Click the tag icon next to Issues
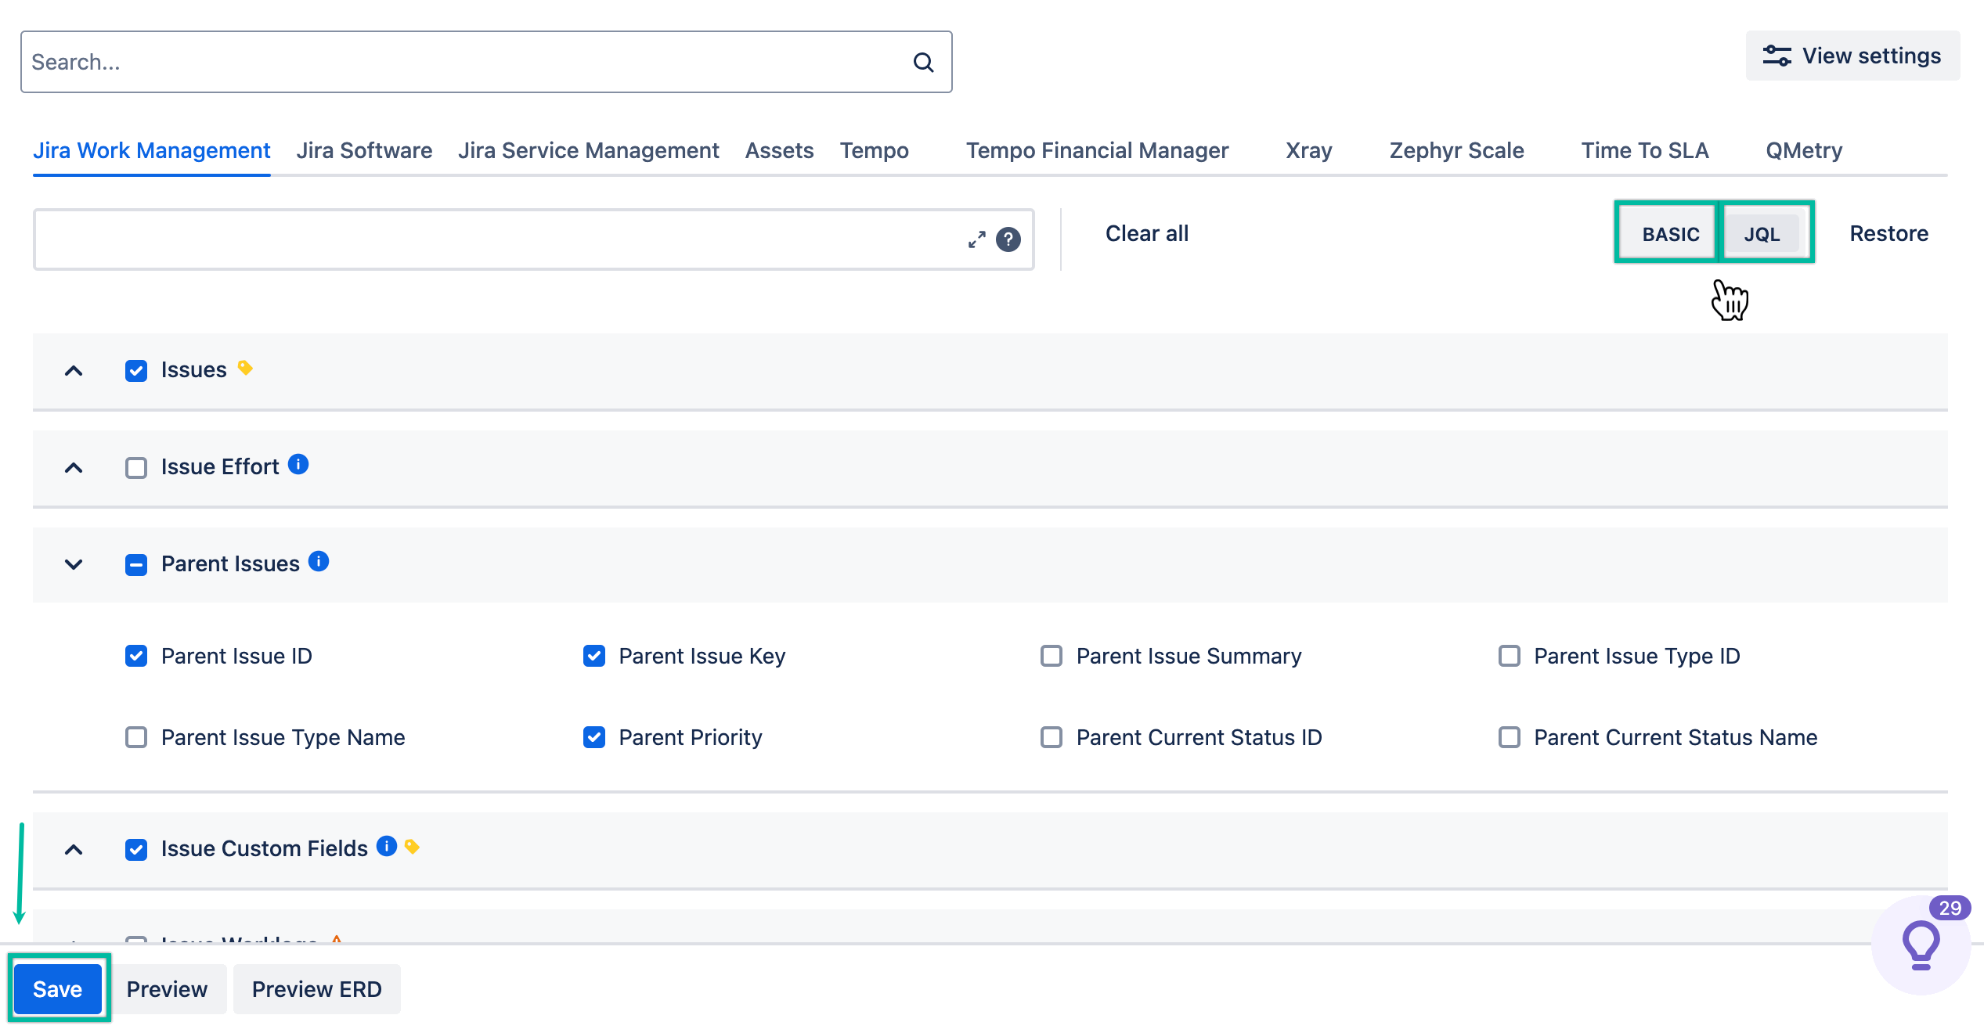This screenshot has width=1984, height=1033. (245, 367)
